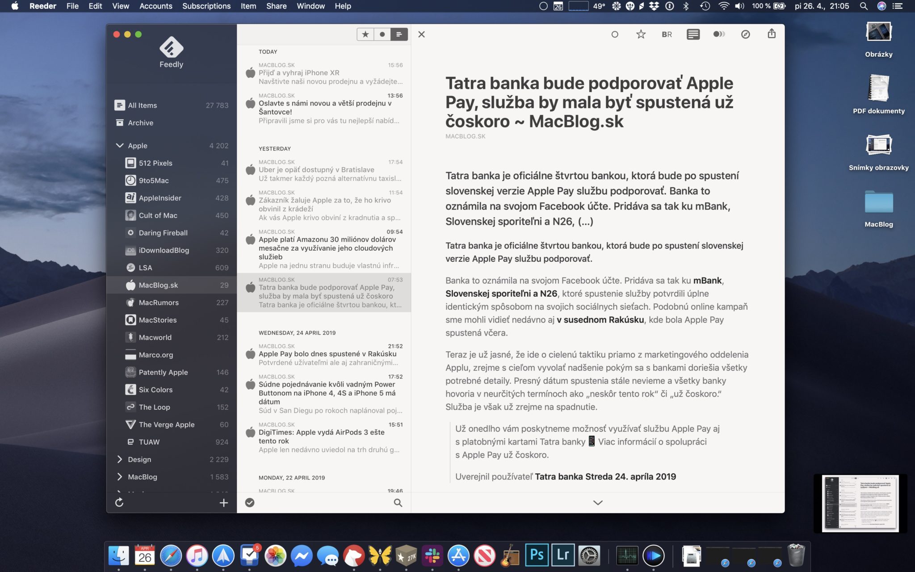Follow the 'v susednom Rakúsku' link
Image resolution: width=915 pixels, height=572 pixels.
click(600, 320)
